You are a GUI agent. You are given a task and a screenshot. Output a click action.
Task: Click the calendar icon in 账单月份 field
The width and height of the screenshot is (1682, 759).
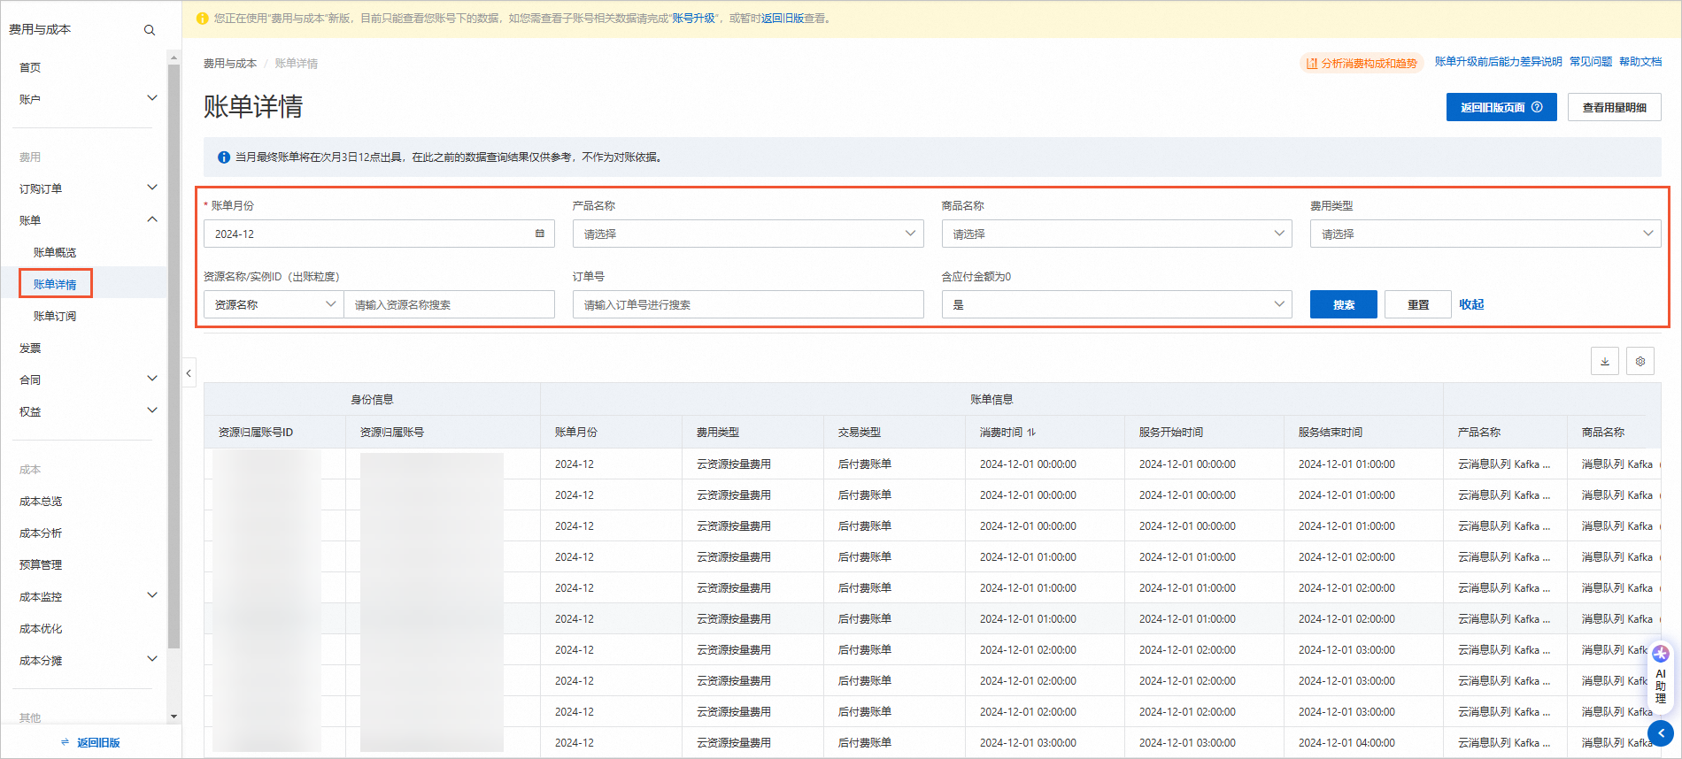(539, 234)
